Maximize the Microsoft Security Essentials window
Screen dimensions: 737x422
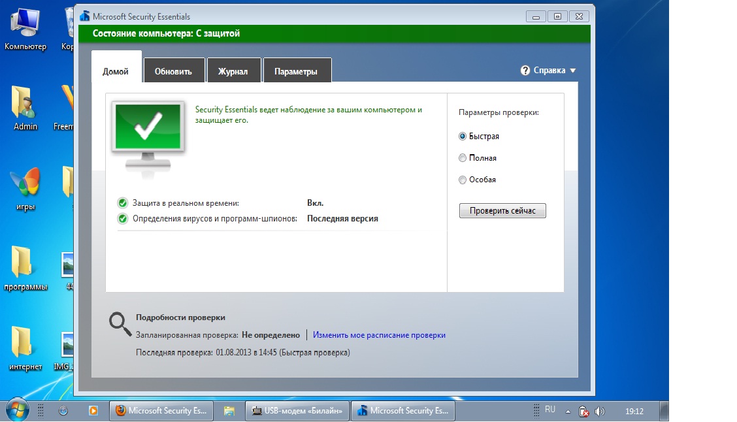pos(557,16)
